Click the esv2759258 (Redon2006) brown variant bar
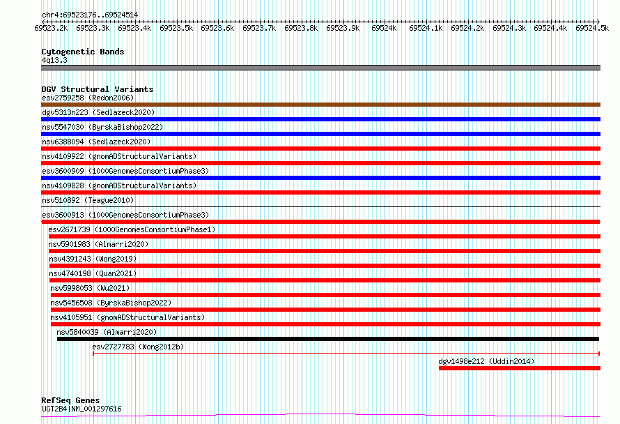The height and width of the screenshot is (424, 620). [320, 105]
